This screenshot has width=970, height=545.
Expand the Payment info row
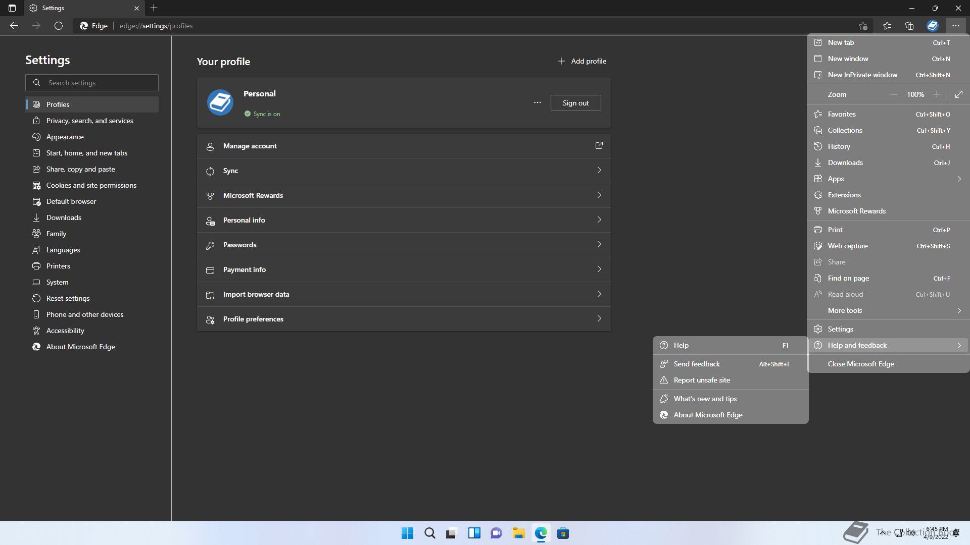404,269
